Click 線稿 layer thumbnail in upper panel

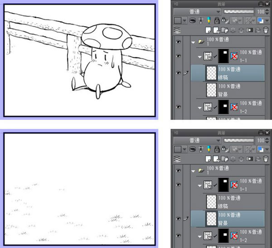point(211,73)
